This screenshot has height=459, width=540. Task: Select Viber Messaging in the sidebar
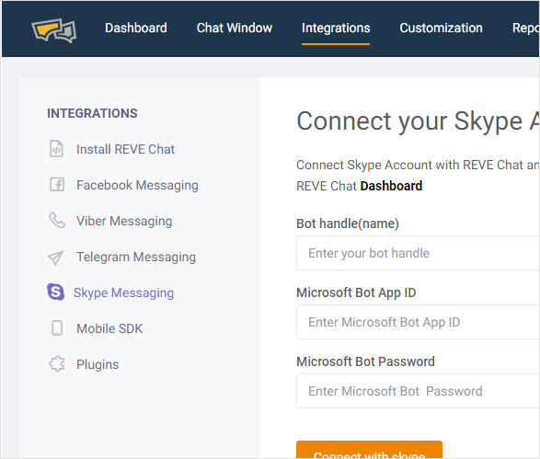tap(124, 221)
